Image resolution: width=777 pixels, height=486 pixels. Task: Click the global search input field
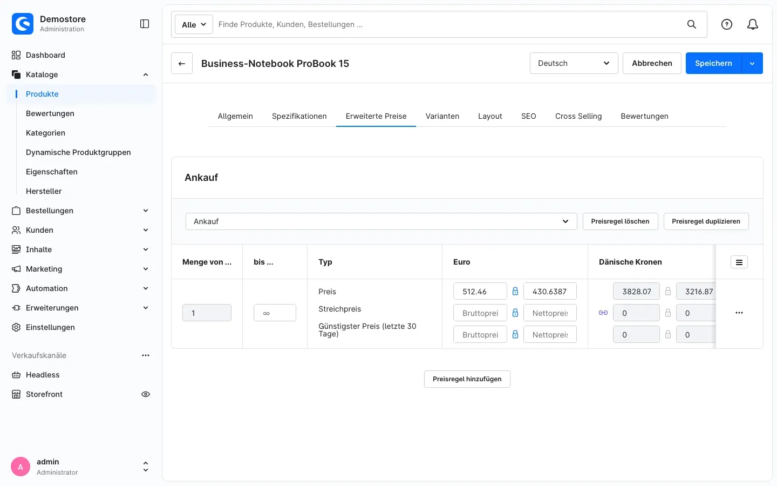448,24
